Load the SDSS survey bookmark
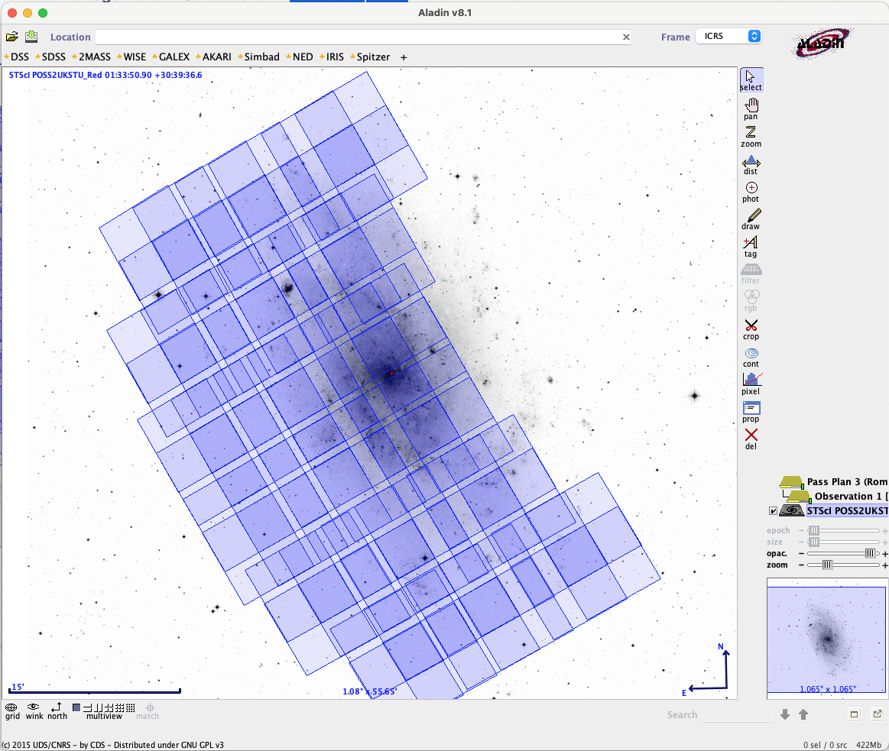The image size is (889, 751). pyautogui.click(x=53, y=57)
